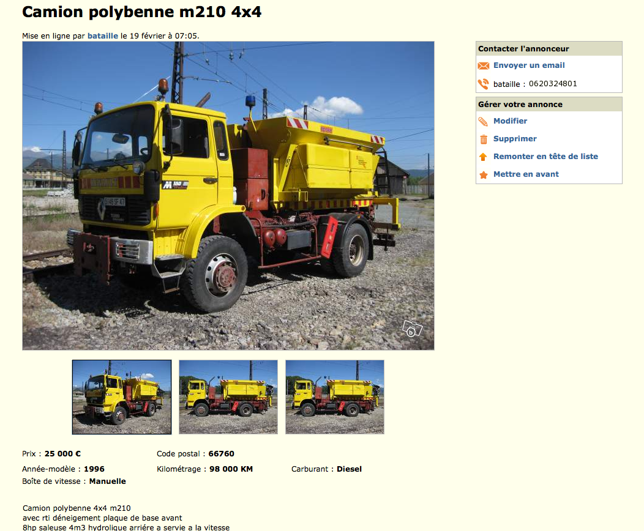Click the orange phone icon
This screenshot has height=531, width=644.
pos(484,84)
